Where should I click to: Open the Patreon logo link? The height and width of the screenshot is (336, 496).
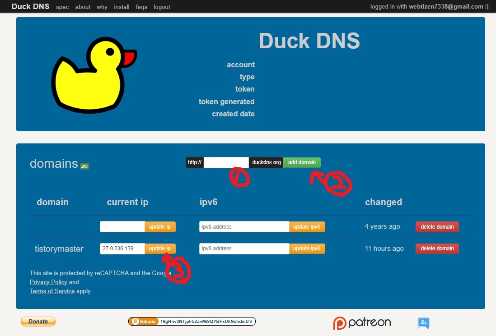362,323
